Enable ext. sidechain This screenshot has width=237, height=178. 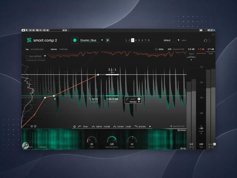click(37, 49)
